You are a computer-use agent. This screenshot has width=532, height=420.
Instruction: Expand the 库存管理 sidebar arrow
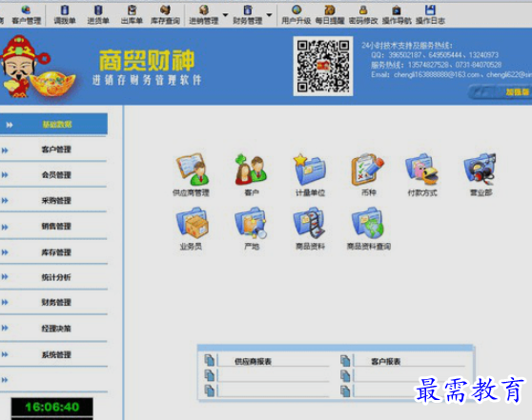(x=5, y=252)
